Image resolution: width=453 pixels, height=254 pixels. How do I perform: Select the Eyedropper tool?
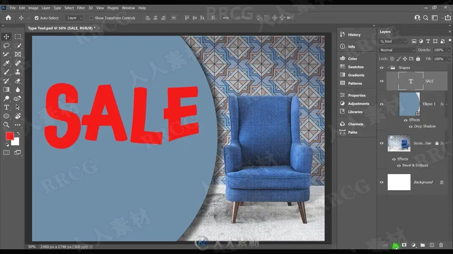click(x=6, y=63)
